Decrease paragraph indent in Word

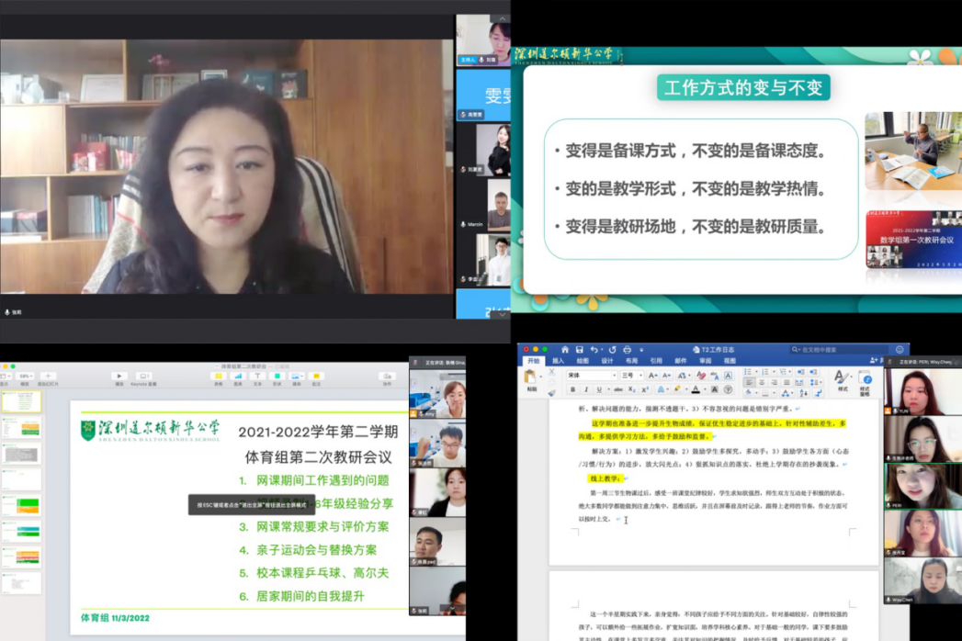click(x=800, y=372)
